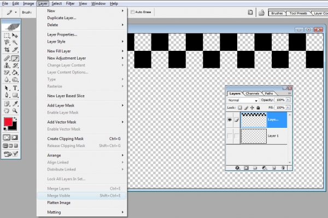
Task: Open the Fill slider arrow
Action: (288, 108)
